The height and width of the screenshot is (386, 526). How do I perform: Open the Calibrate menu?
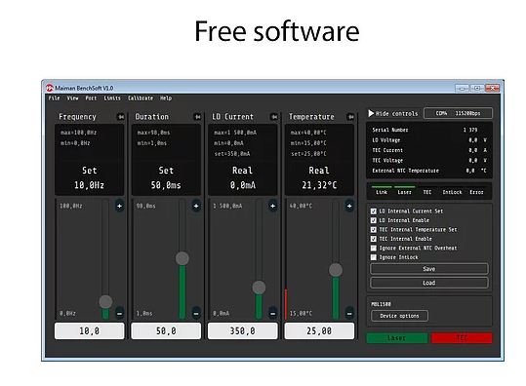(141, 98)
